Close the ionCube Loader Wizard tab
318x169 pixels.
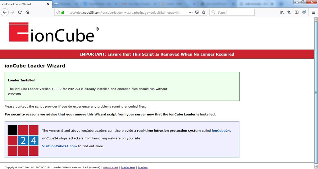(x=48, y=4)
